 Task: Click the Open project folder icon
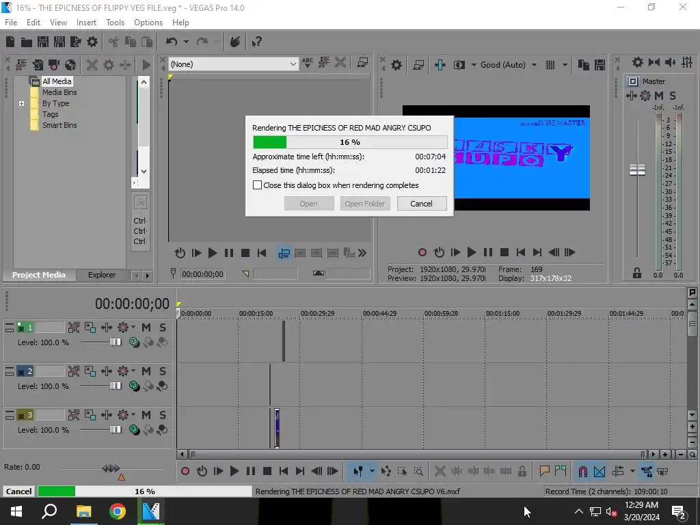point(27,42)
